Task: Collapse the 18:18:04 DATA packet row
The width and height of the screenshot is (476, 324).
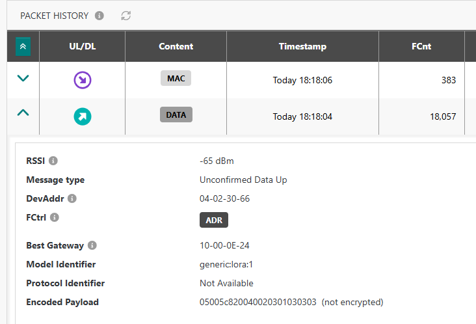Action: [x=23, y=113]
